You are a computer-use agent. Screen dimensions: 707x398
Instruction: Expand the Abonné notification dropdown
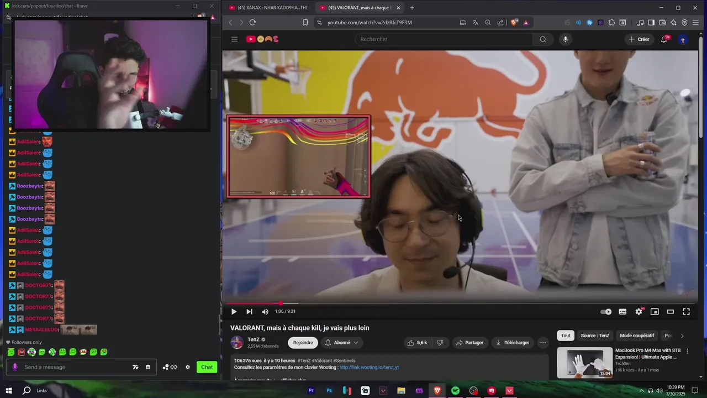coord(341,343)
